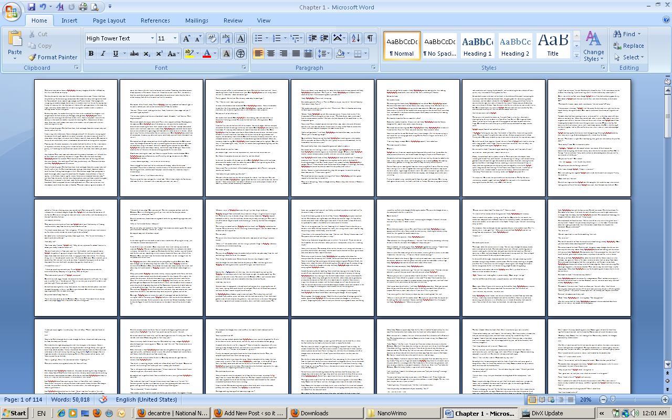
Task: Enable Justify text alignment
Action: tap(296, 54)
